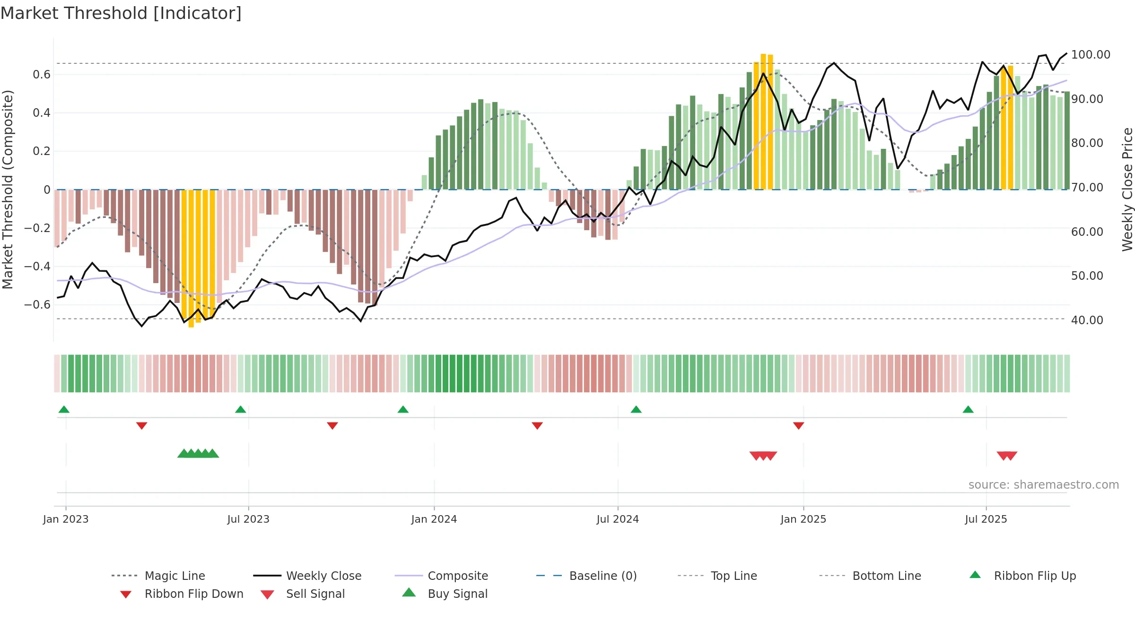Click the Jan 2025 axis label
This screenshot has width=1135, height=638.
pyautogui.click(x=803, y=519)
